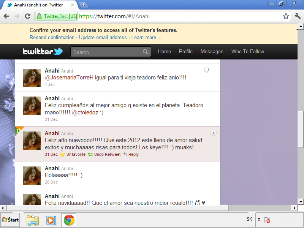
Task: Click the Twitter, Inc. security padlock badge
Action: (57, 16)
